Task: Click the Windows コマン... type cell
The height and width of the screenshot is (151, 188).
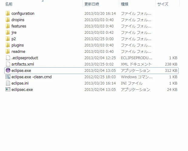Action: tap(137, 77)
